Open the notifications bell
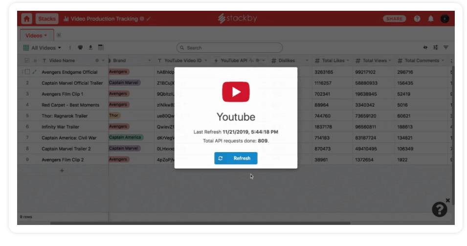Viewport: 467px width, 246px height. (431, 19)
